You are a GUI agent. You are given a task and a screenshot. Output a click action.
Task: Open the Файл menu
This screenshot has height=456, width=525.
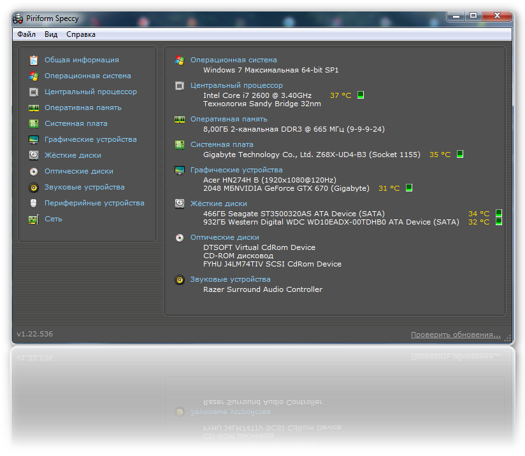pyautogui.click(x=27, y=34)
